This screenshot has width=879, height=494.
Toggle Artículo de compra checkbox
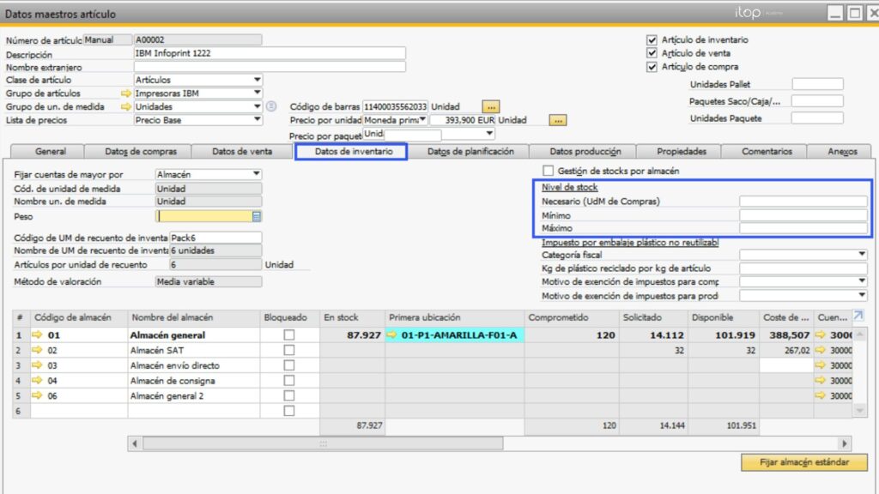tap(652, 67)
